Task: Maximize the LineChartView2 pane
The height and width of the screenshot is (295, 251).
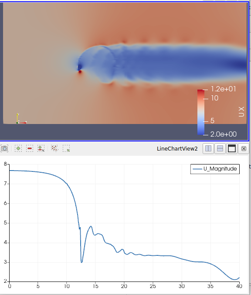Action: click(x=232, y=149)
